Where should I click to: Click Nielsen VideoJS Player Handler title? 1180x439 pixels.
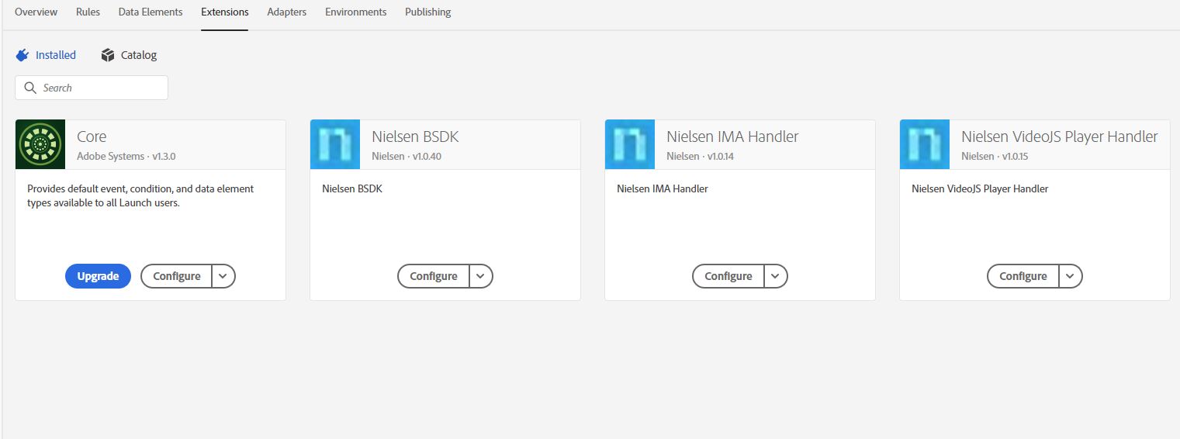[x=1060, y=137]
